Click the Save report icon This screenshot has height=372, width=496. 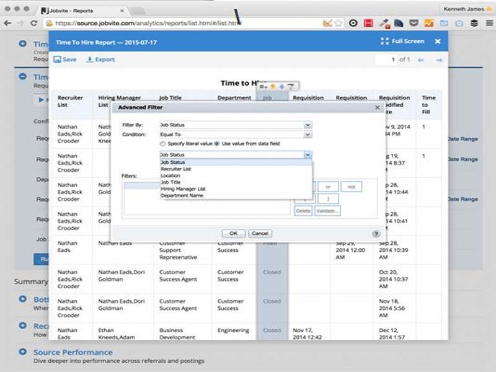coord(57,60)
